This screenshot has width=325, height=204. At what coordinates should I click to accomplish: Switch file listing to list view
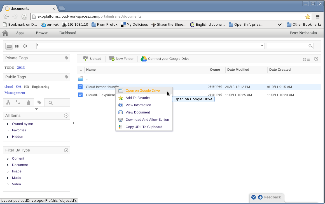(308, 59)
